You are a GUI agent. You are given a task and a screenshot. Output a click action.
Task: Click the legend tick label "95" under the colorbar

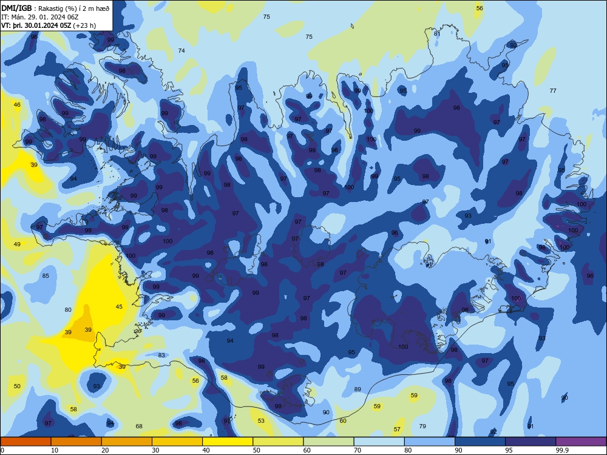pyautogui.click(x=509, y=450)
